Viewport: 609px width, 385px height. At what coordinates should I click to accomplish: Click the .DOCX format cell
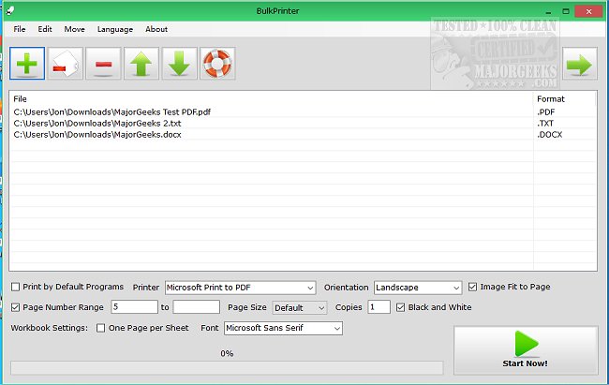coord(564,134)
